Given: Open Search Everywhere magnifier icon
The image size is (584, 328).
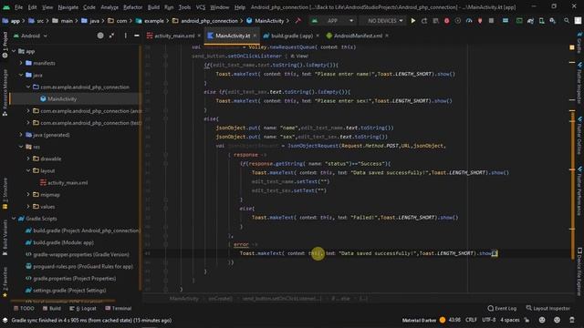Looking at the screenshot, I should click(567, 21).
